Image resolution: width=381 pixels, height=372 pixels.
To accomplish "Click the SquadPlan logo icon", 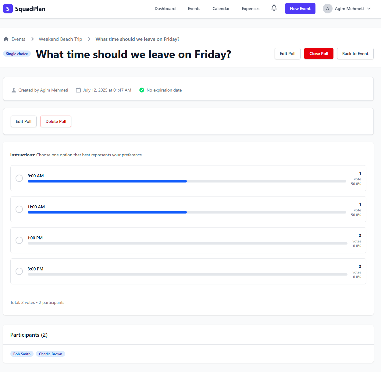I will point(7,9).
